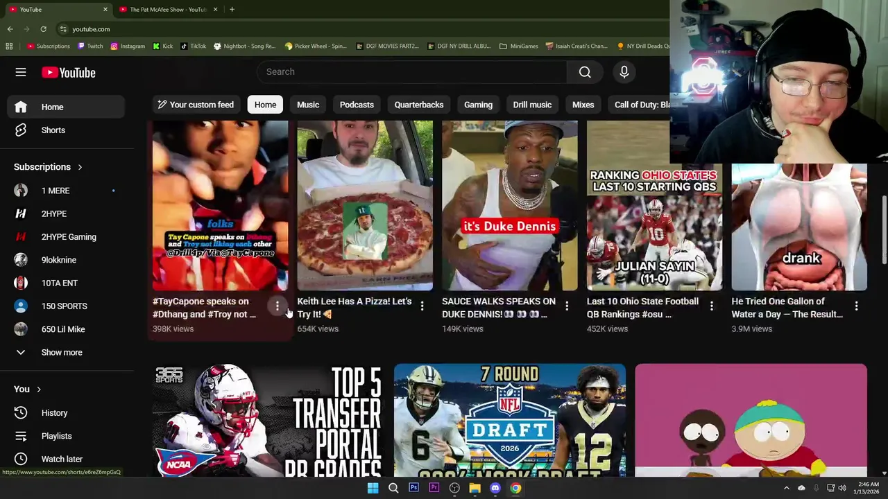Select the Mixes filter chip
The height and width of the screenshot is (499, 888).
(583, 105)
